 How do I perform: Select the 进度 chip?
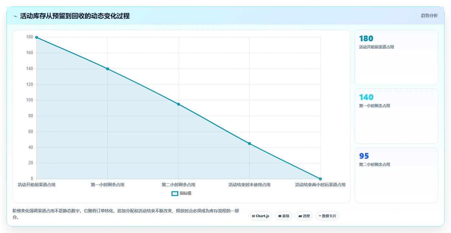[x=304, y=216]
